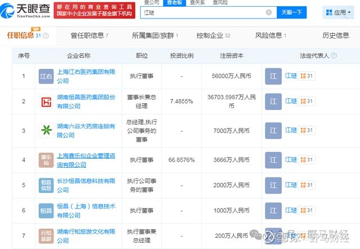Click the 56000万人民币 registered capital cell

tap(231, 76)
